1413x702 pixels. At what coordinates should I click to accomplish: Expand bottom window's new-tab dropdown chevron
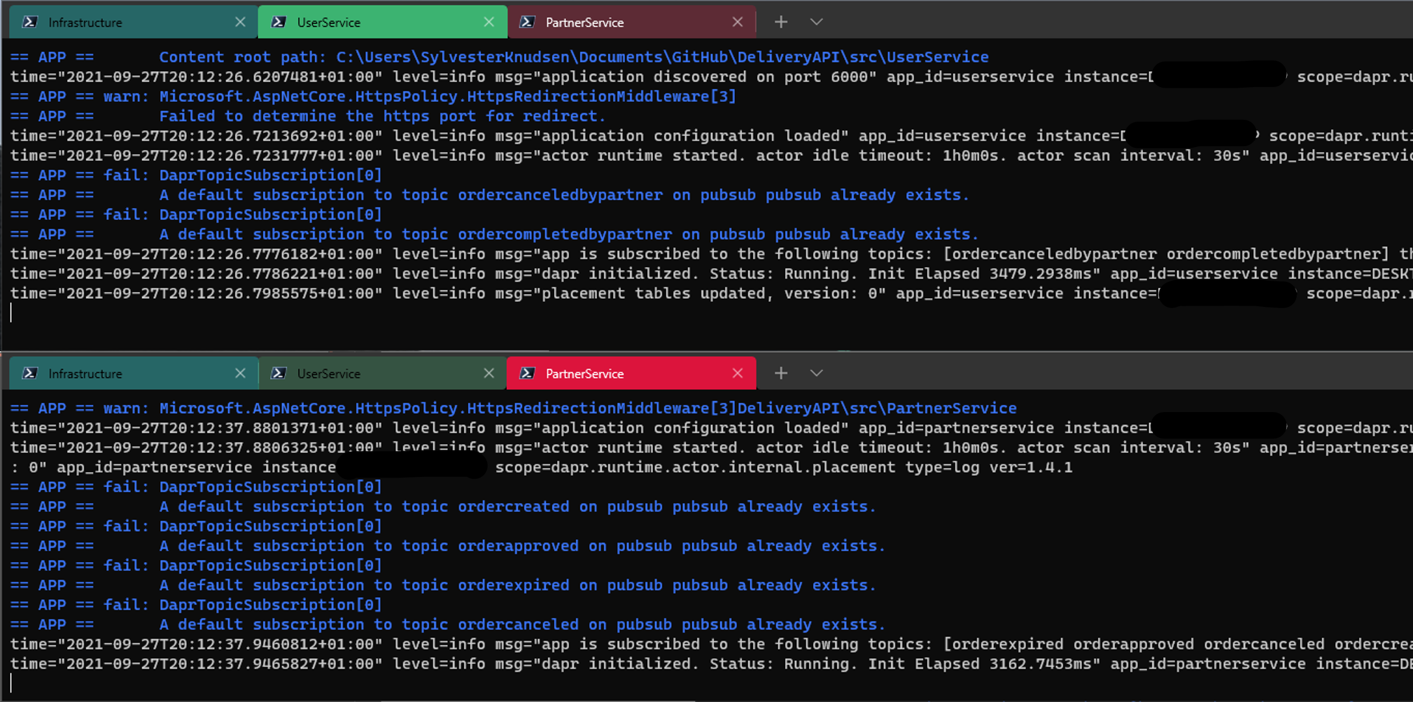coord(817,374)
